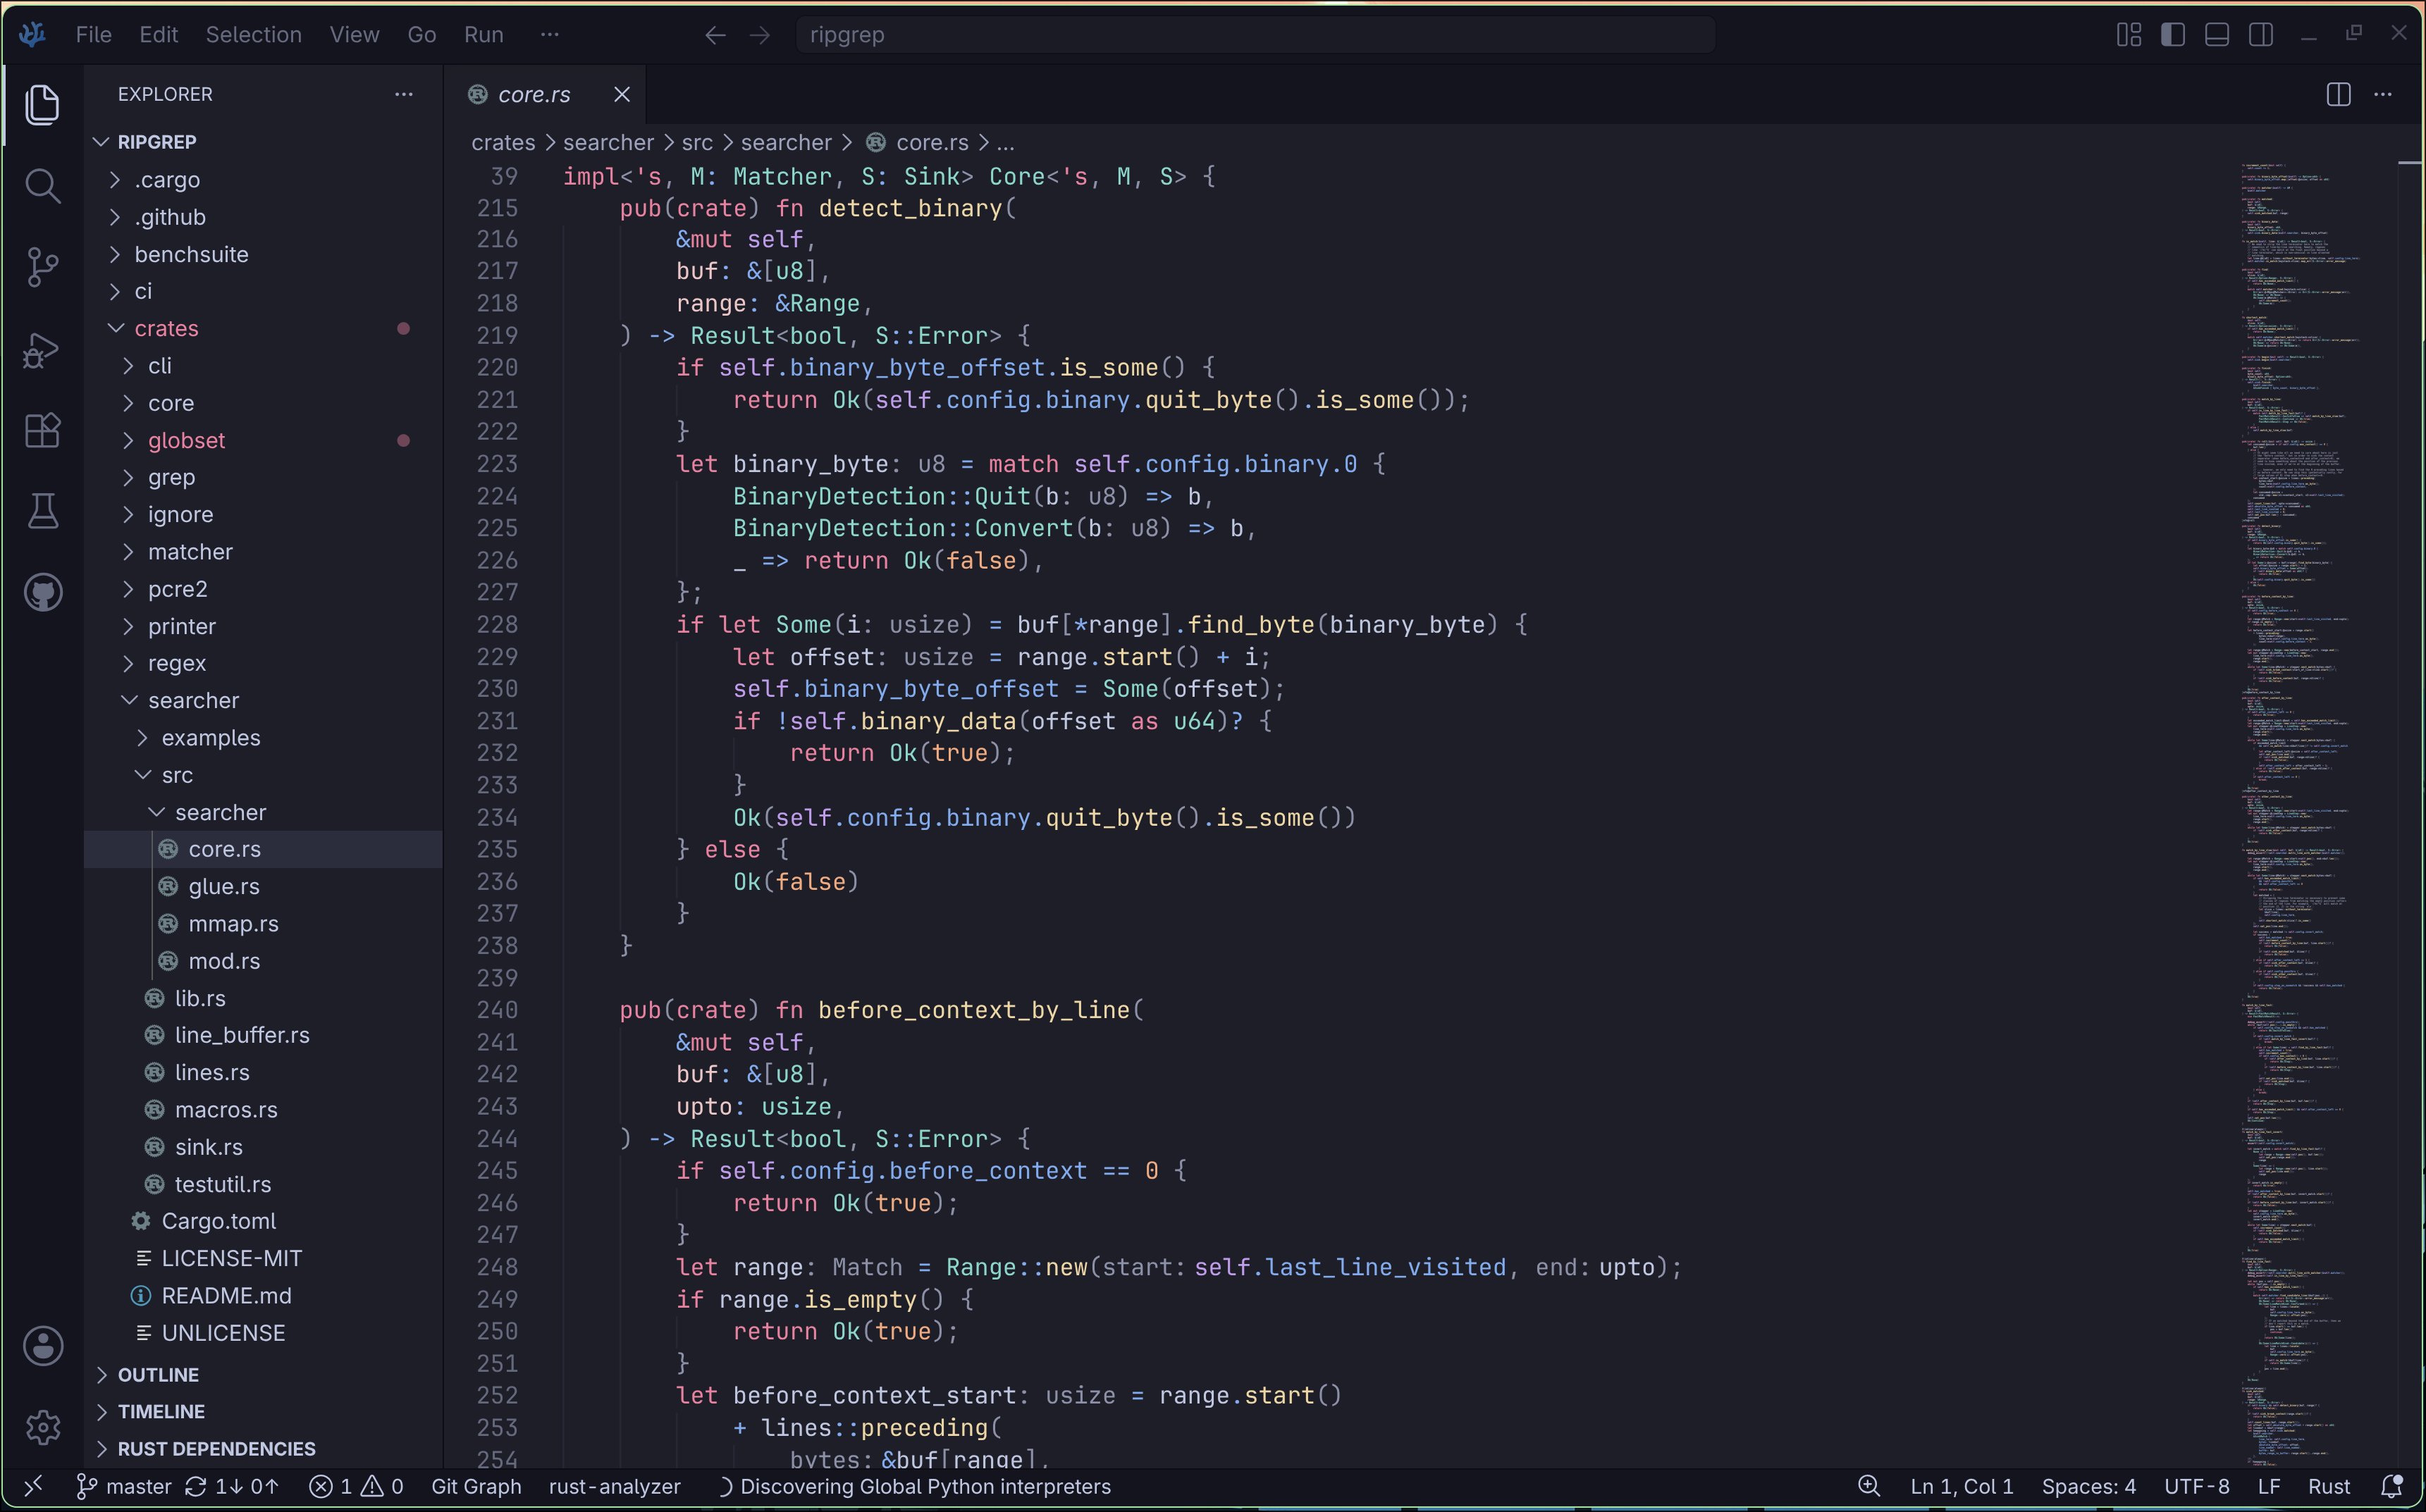The width and height of the screenshot is (2426, 1512).
Task: Open the Explorer view in activity bar
Action: point(42,104)
